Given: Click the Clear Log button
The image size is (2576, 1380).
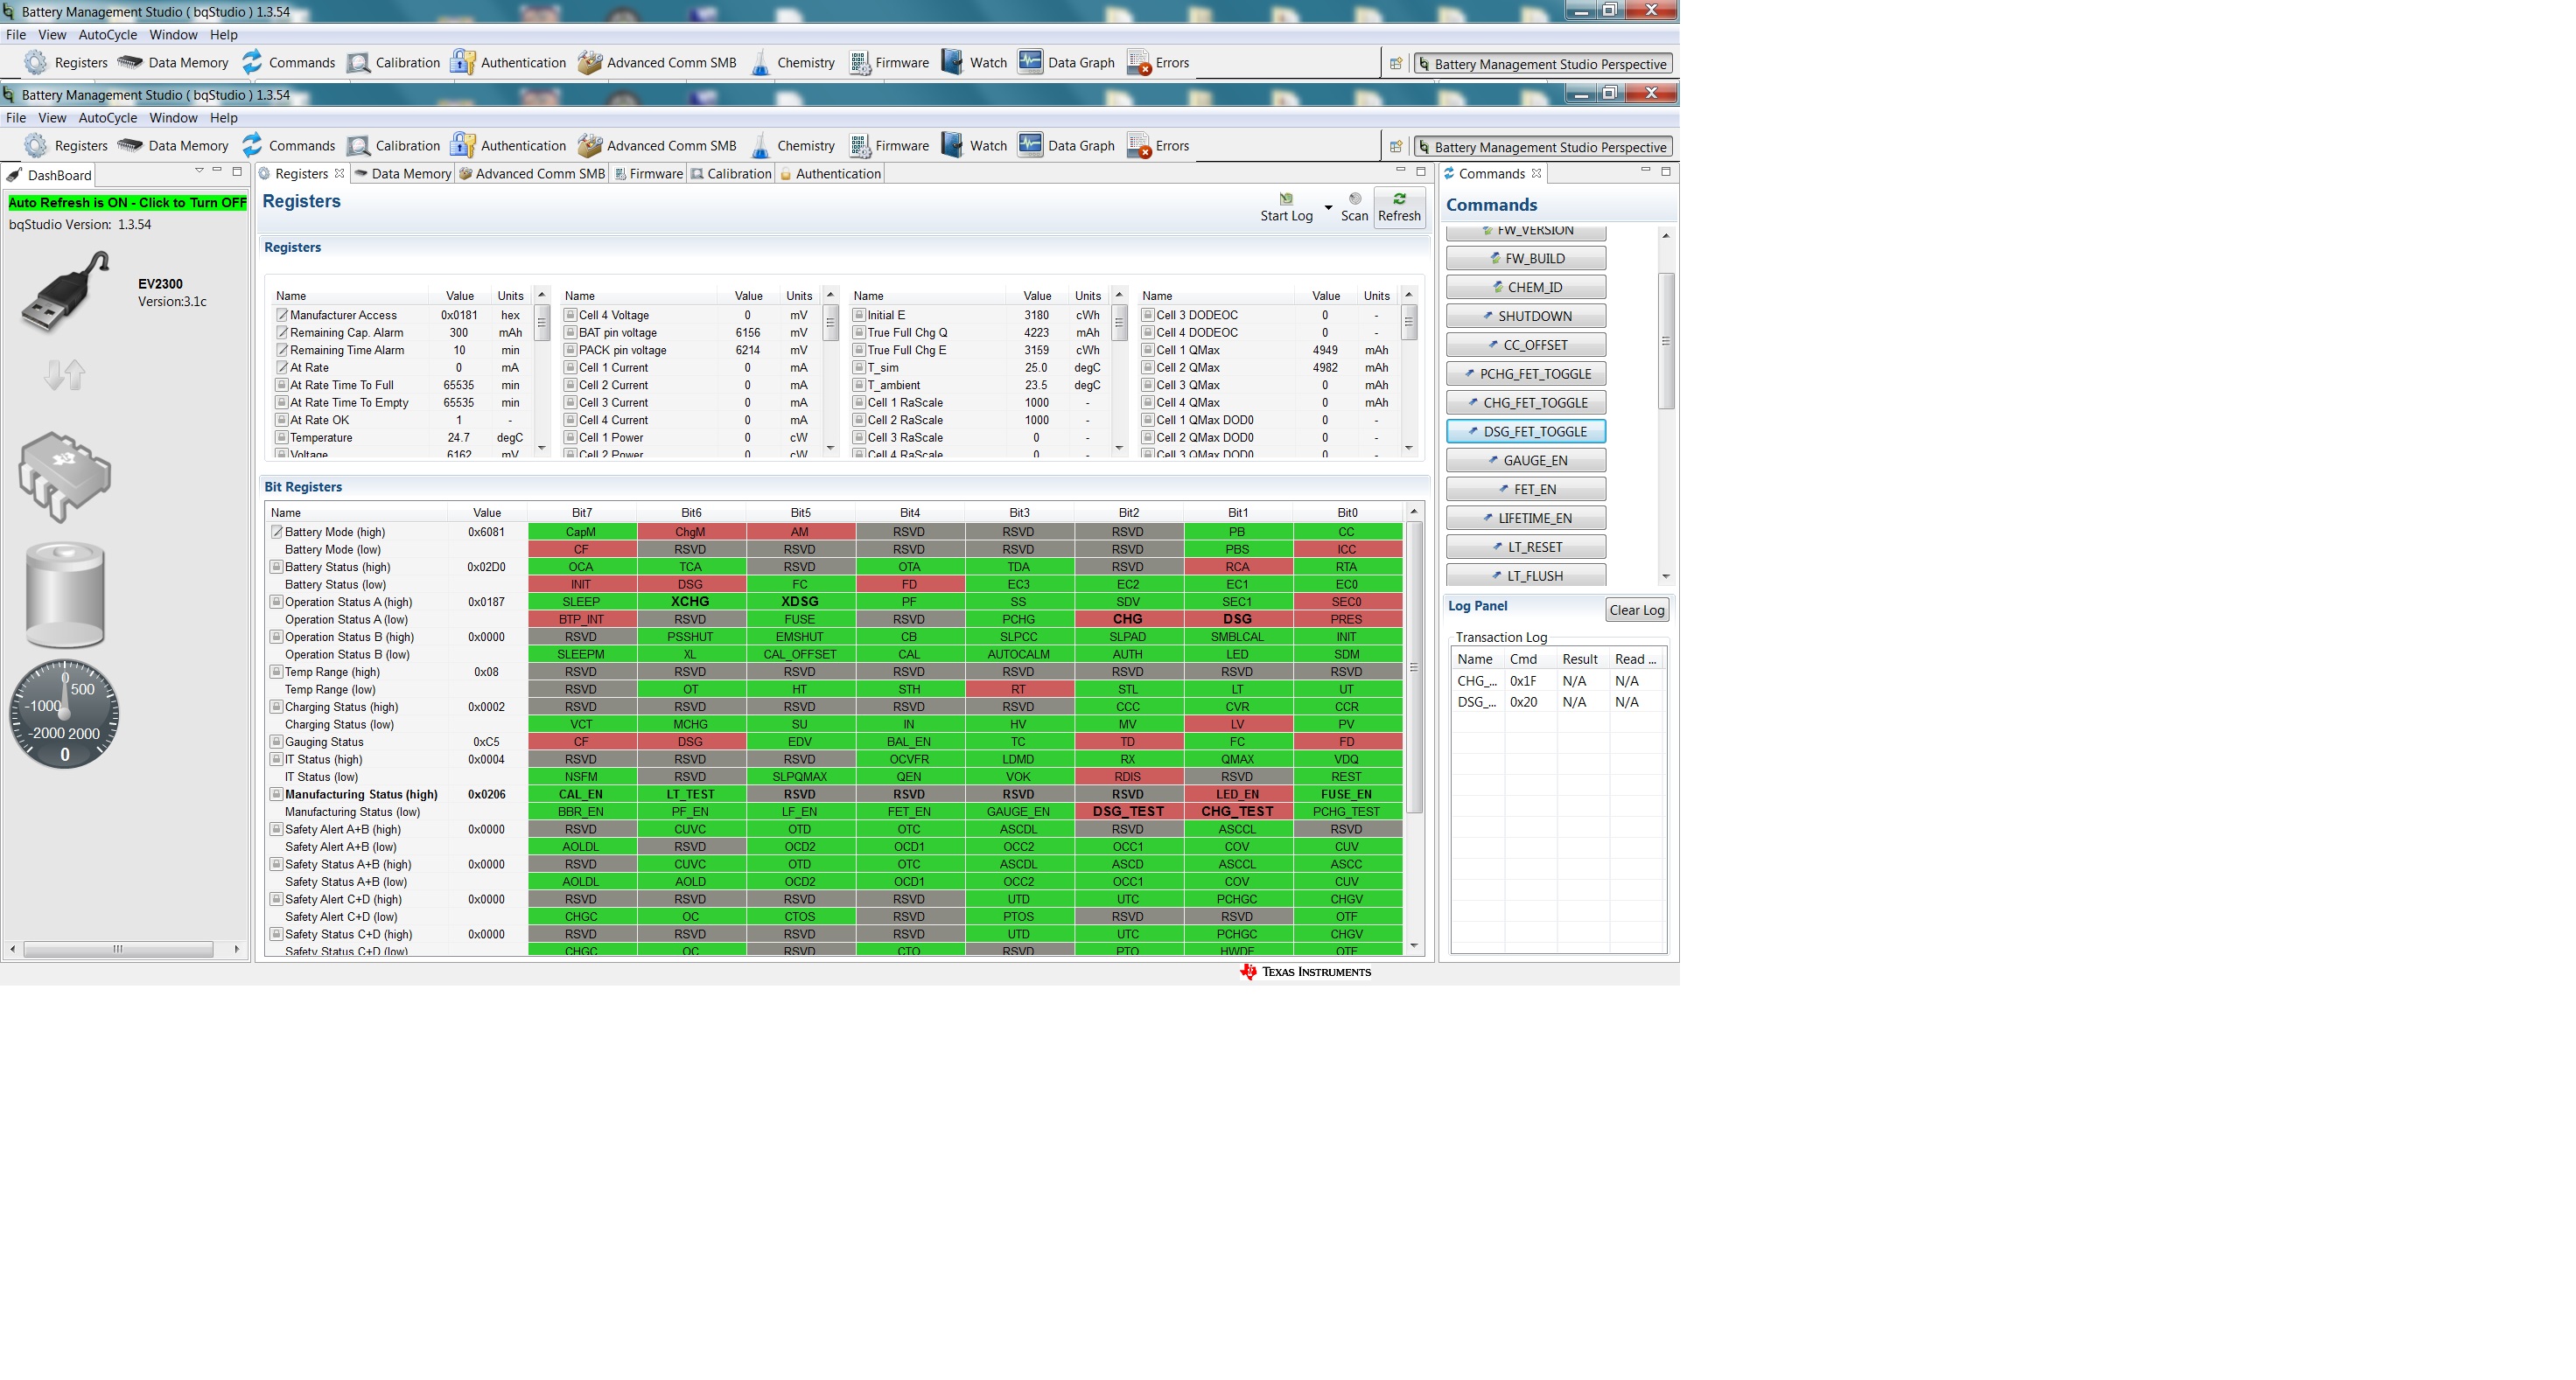Looking at the screenshot, I should 1636,610.
